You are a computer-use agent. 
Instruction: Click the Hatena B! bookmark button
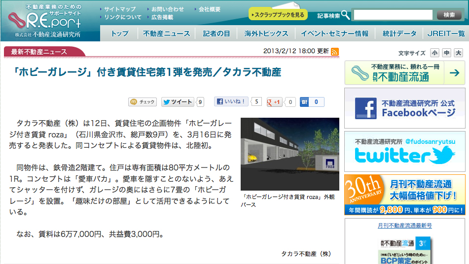tap(304, 102)
